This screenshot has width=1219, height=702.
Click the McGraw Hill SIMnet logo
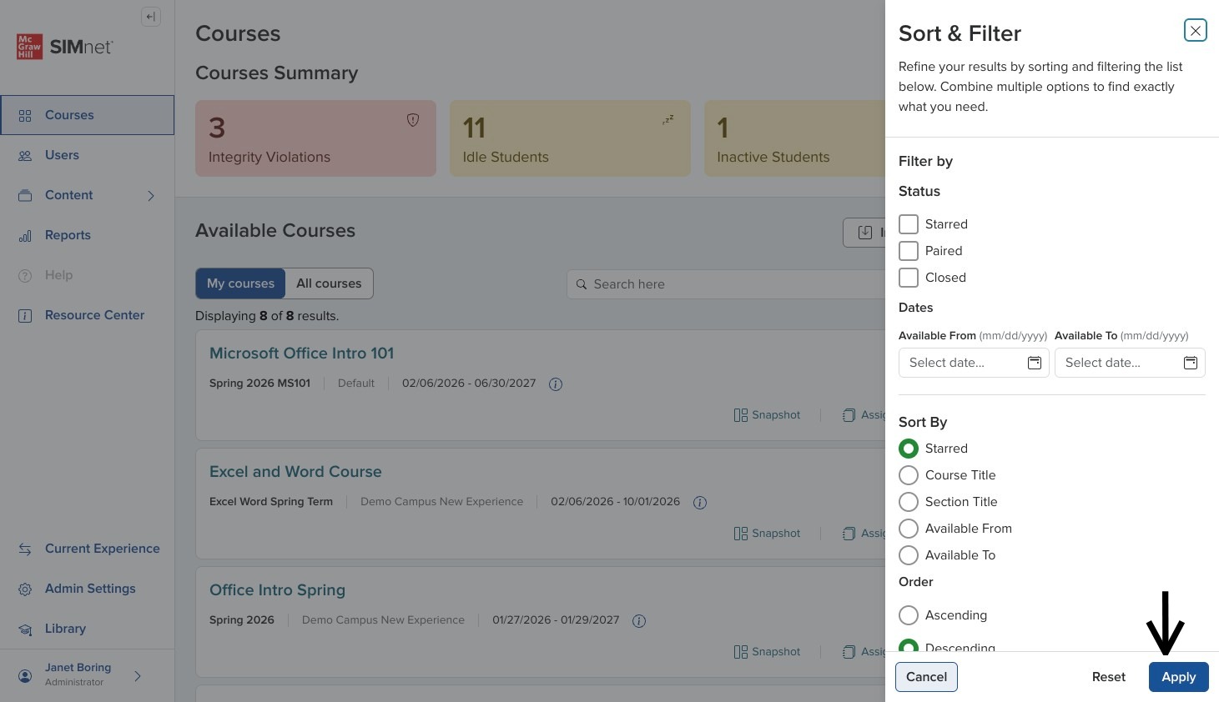point(65,47)
